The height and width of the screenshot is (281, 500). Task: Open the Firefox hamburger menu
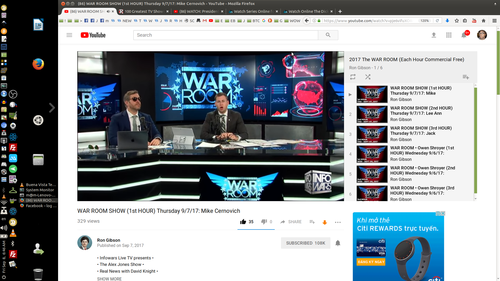point(495,21)
